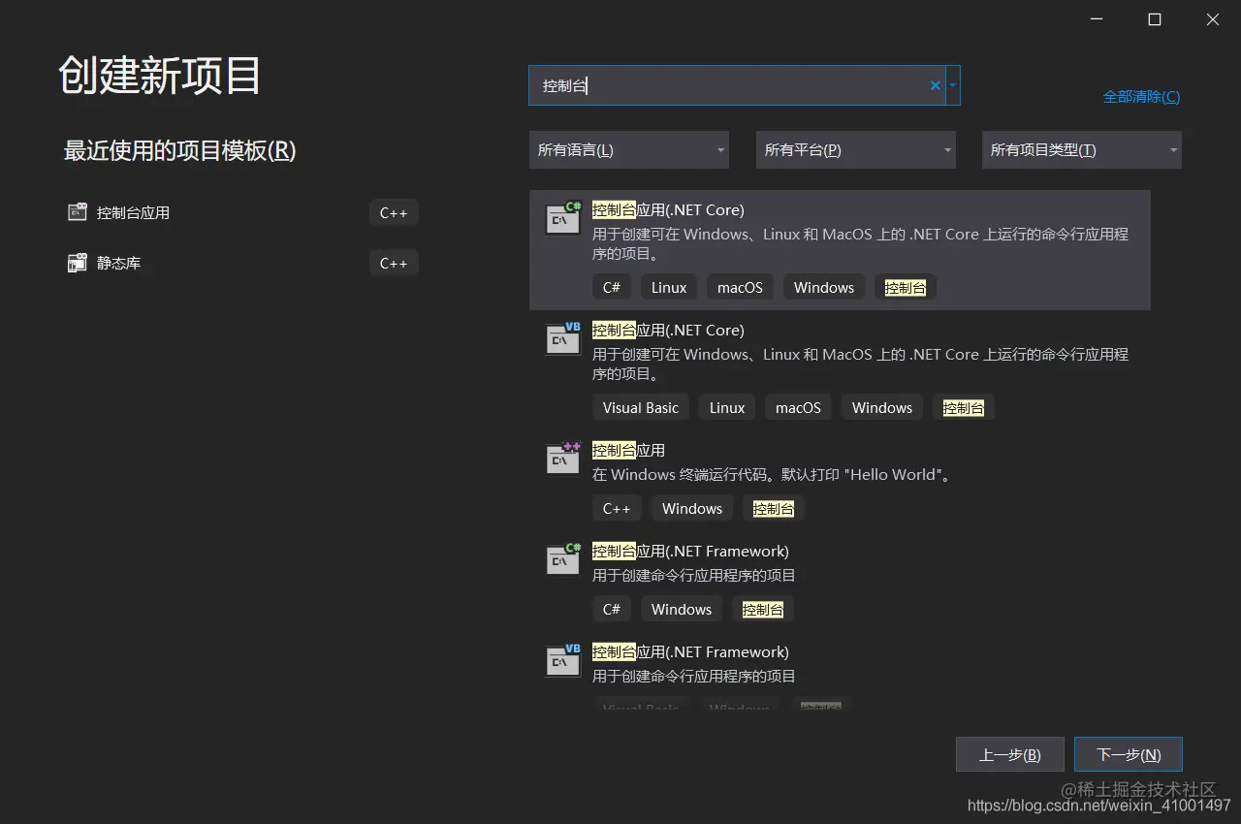Click the 下一步(N) button
The width and height of the screenshot is (1241, 824).
[1128, 753]
